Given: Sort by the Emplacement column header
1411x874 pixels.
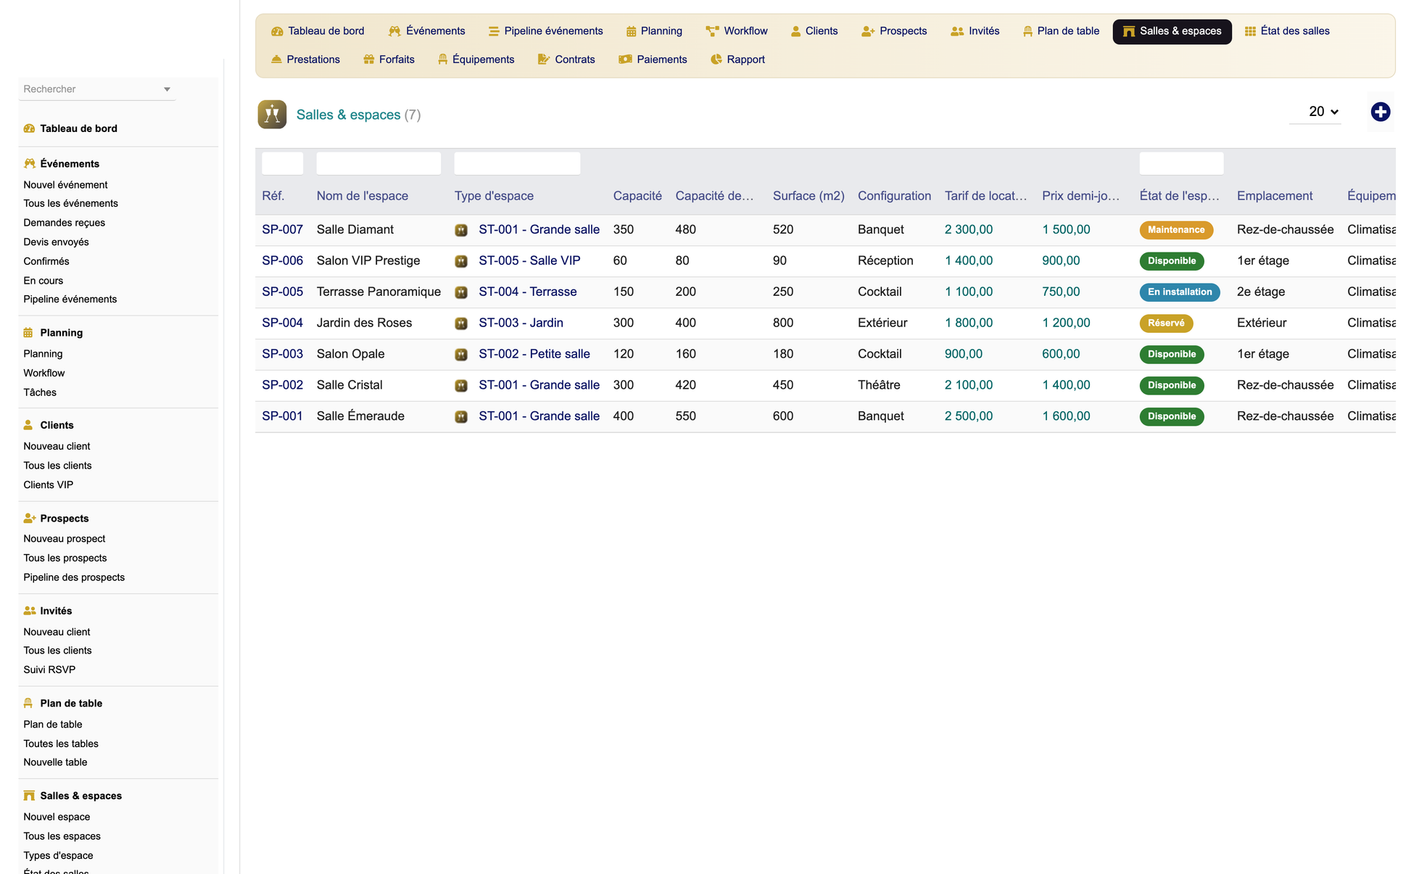Looking at the screenshot, I should pyautogui.click(x=1275, y=197).
